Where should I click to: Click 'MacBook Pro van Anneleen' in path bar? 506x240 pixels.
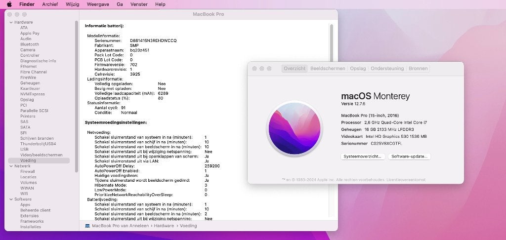[x=121, y=226]
